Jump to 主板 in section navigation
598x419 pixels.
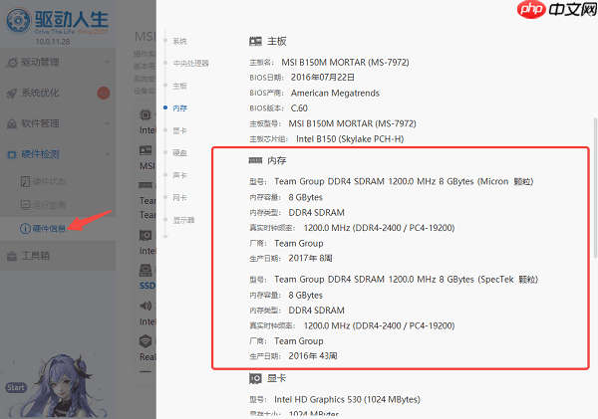[179, 86]
